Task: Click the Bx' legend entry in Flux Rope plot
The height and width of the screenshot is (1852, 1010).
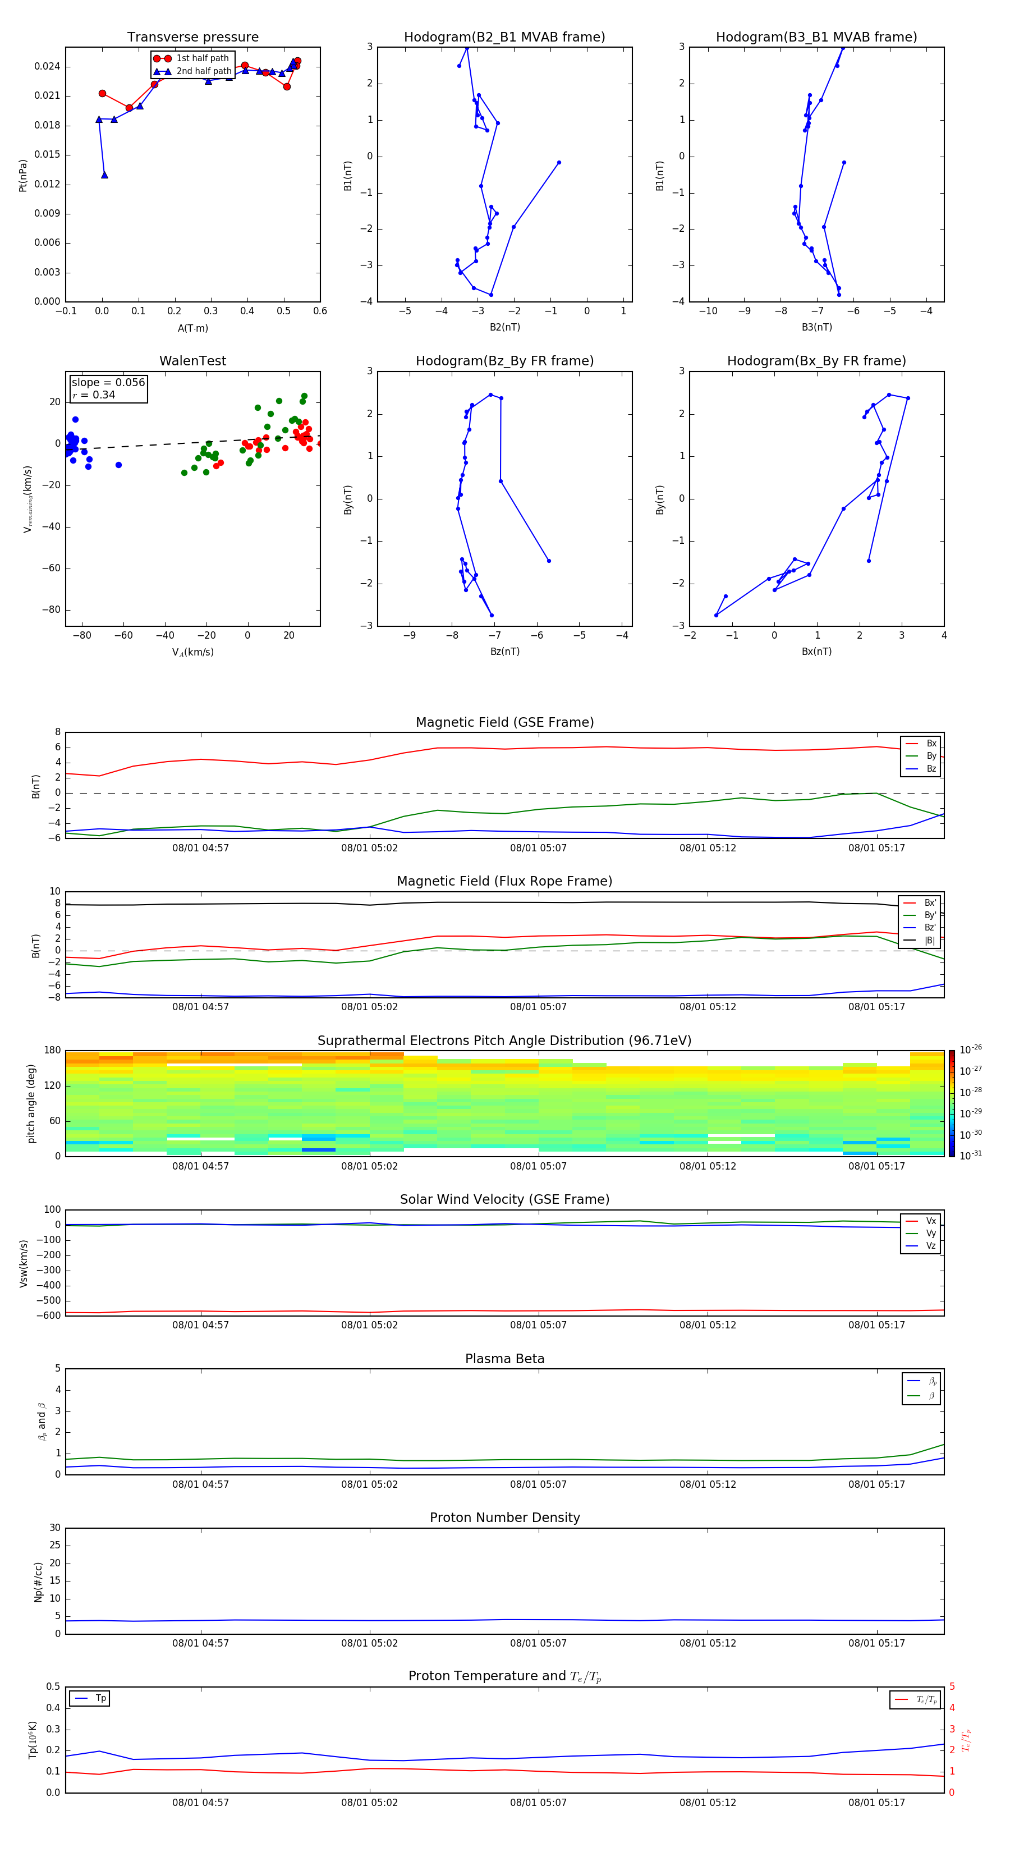Action: pyautogui.click(x=920, y=903)
